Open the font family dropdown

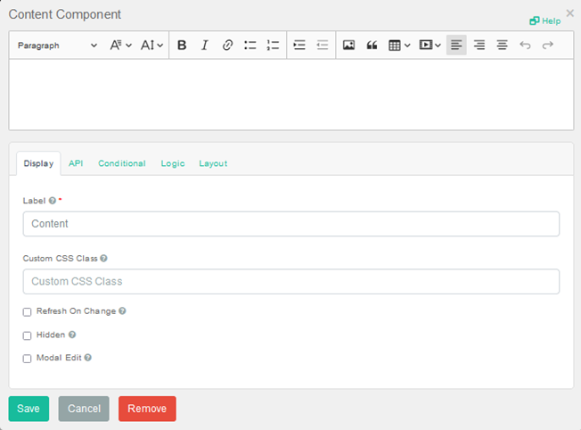tap(121, 45)
